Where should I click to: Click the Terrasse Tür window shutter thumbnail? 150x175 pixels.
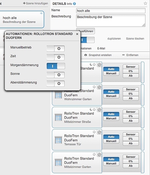tap(58, 140)
